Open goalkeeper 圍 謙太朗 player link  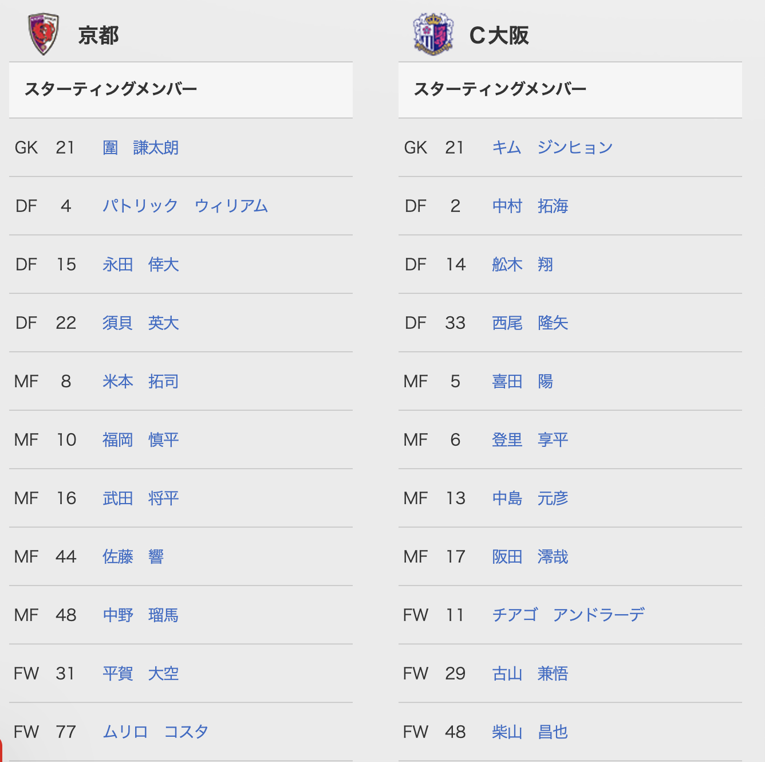pos(140,148)
